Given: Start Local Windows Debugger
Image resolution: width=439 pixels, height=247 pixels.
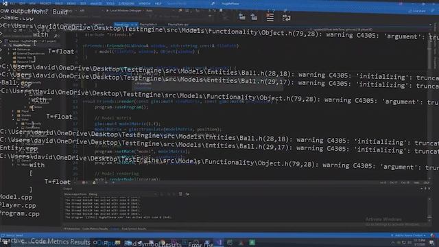Looking at the screenshot, I should [123, 10].
